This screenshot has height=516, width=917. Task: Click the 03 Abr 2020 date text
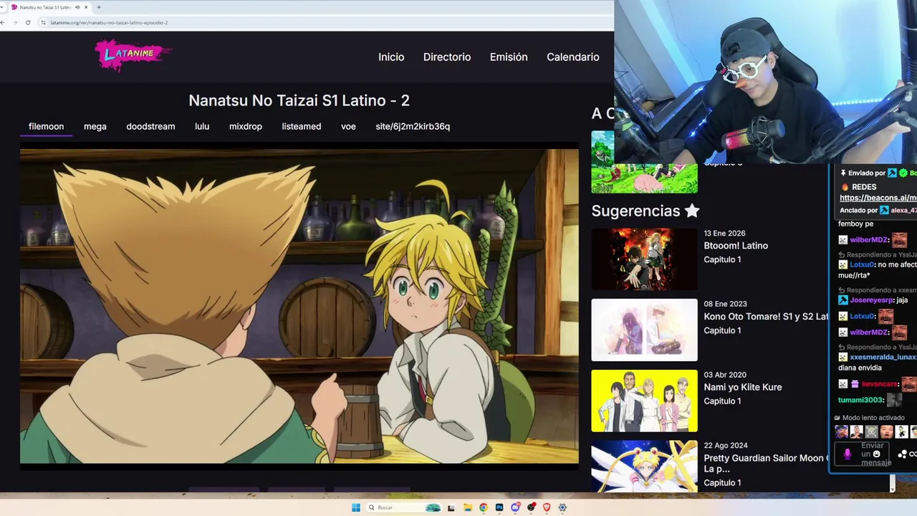point(725,375)
